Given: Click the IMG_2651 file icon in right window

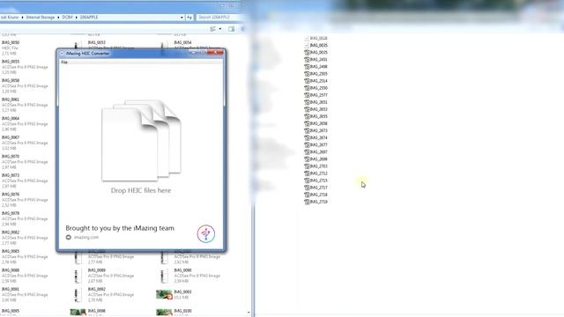Looking at the screenshot, I should point(307,102).
